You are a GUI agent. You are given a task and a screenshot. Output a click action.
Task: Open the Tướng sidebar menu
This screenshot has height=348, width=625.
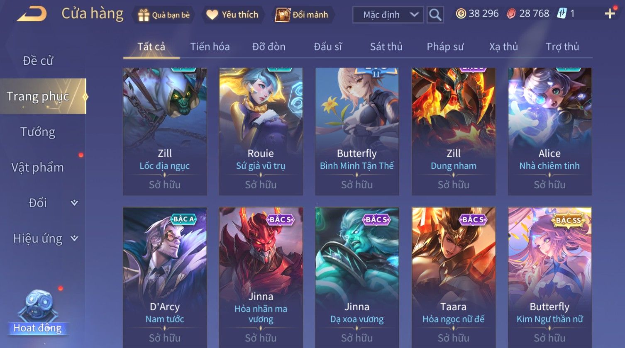[38, 132]
